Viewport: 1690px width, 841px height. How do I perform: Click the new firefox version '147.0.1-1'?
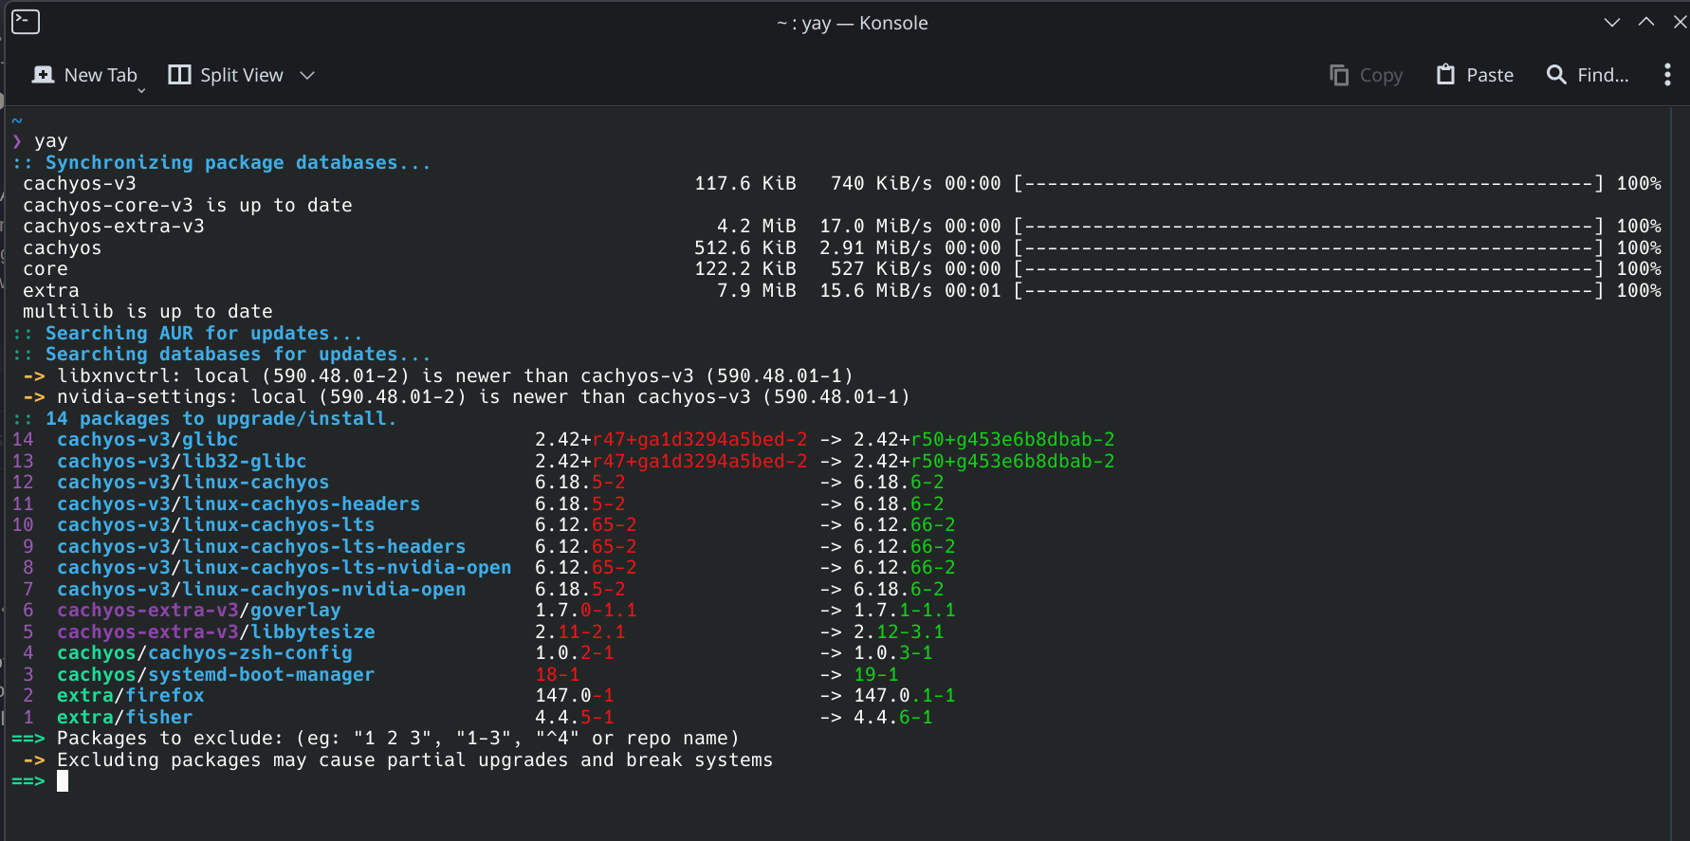click(x=904, y=696)
